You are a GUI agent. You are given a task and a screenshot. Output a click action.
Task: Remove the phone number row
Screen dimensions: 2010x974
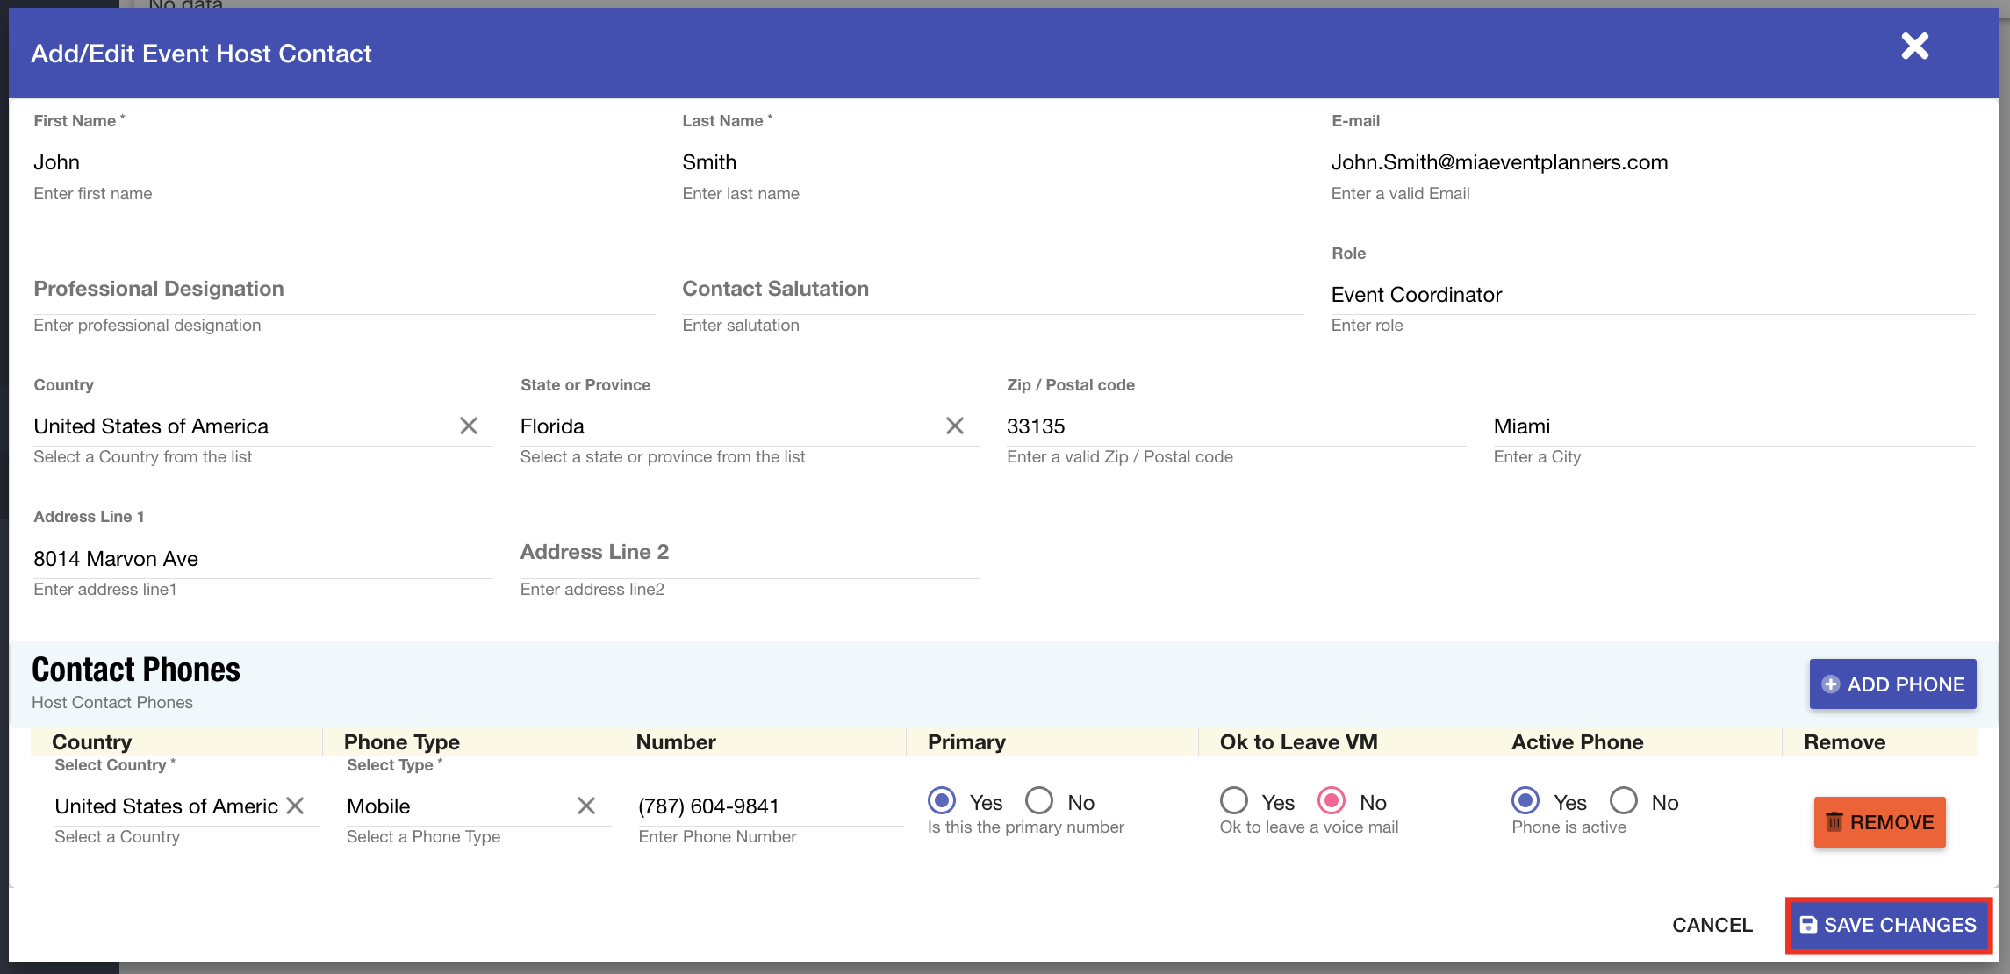1879,822
